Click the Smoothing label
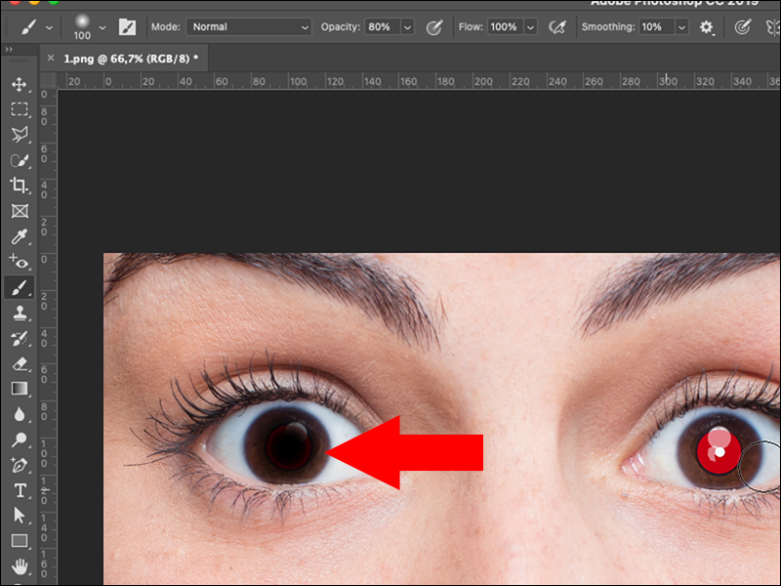 (x=608, y=27)
